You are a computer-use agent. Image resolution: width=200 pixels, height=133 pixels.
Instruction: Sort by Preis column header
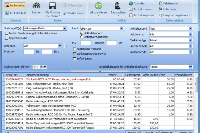click(166, 75)
